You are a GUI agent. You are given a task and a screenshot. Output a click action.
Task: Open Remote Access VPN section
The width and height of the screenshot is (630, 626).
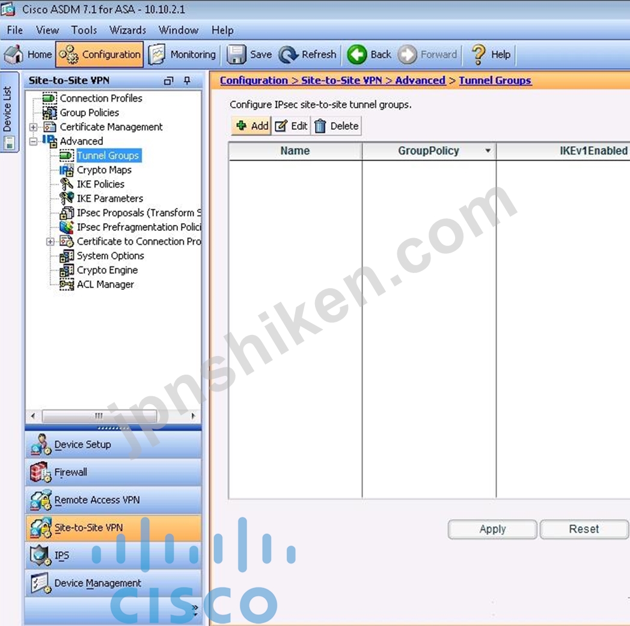[x=113, y=500]
